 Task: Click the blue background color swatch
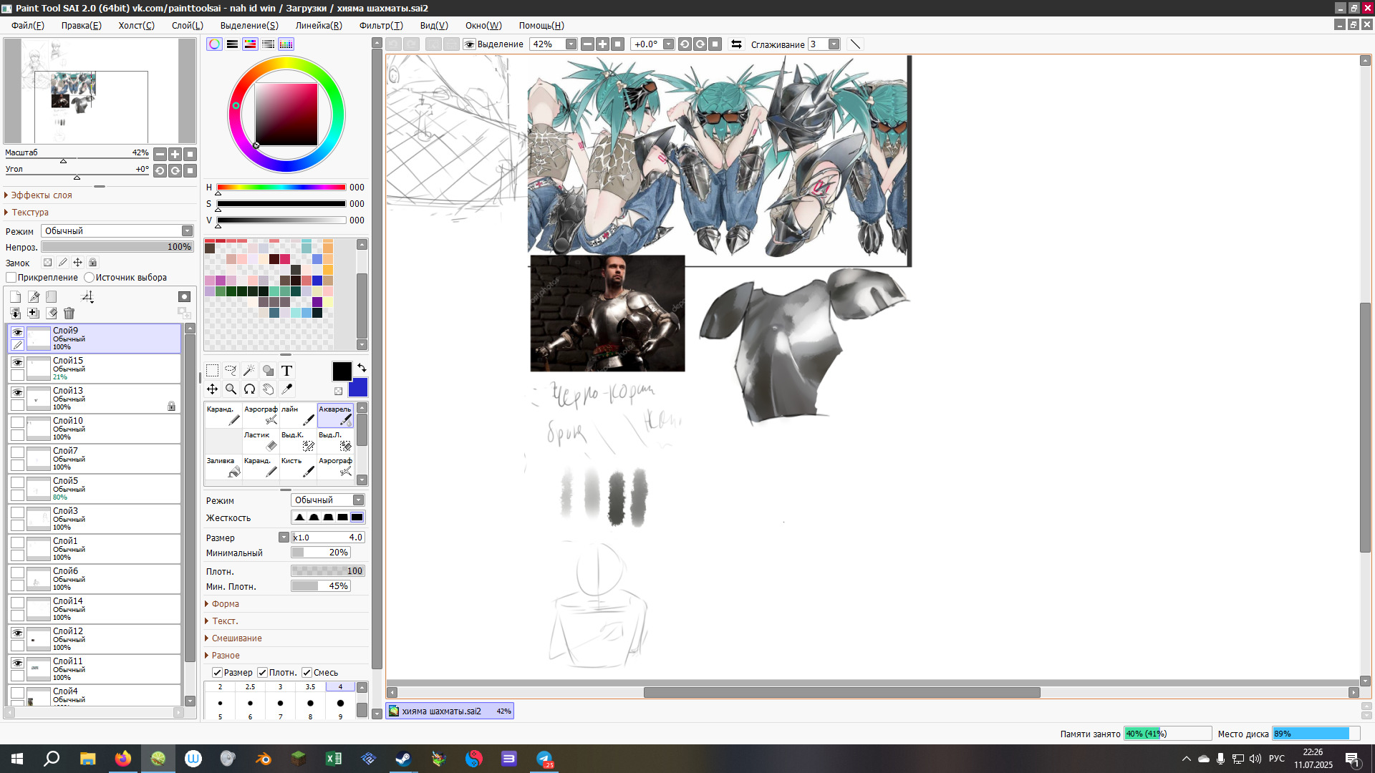pos(358,389)
